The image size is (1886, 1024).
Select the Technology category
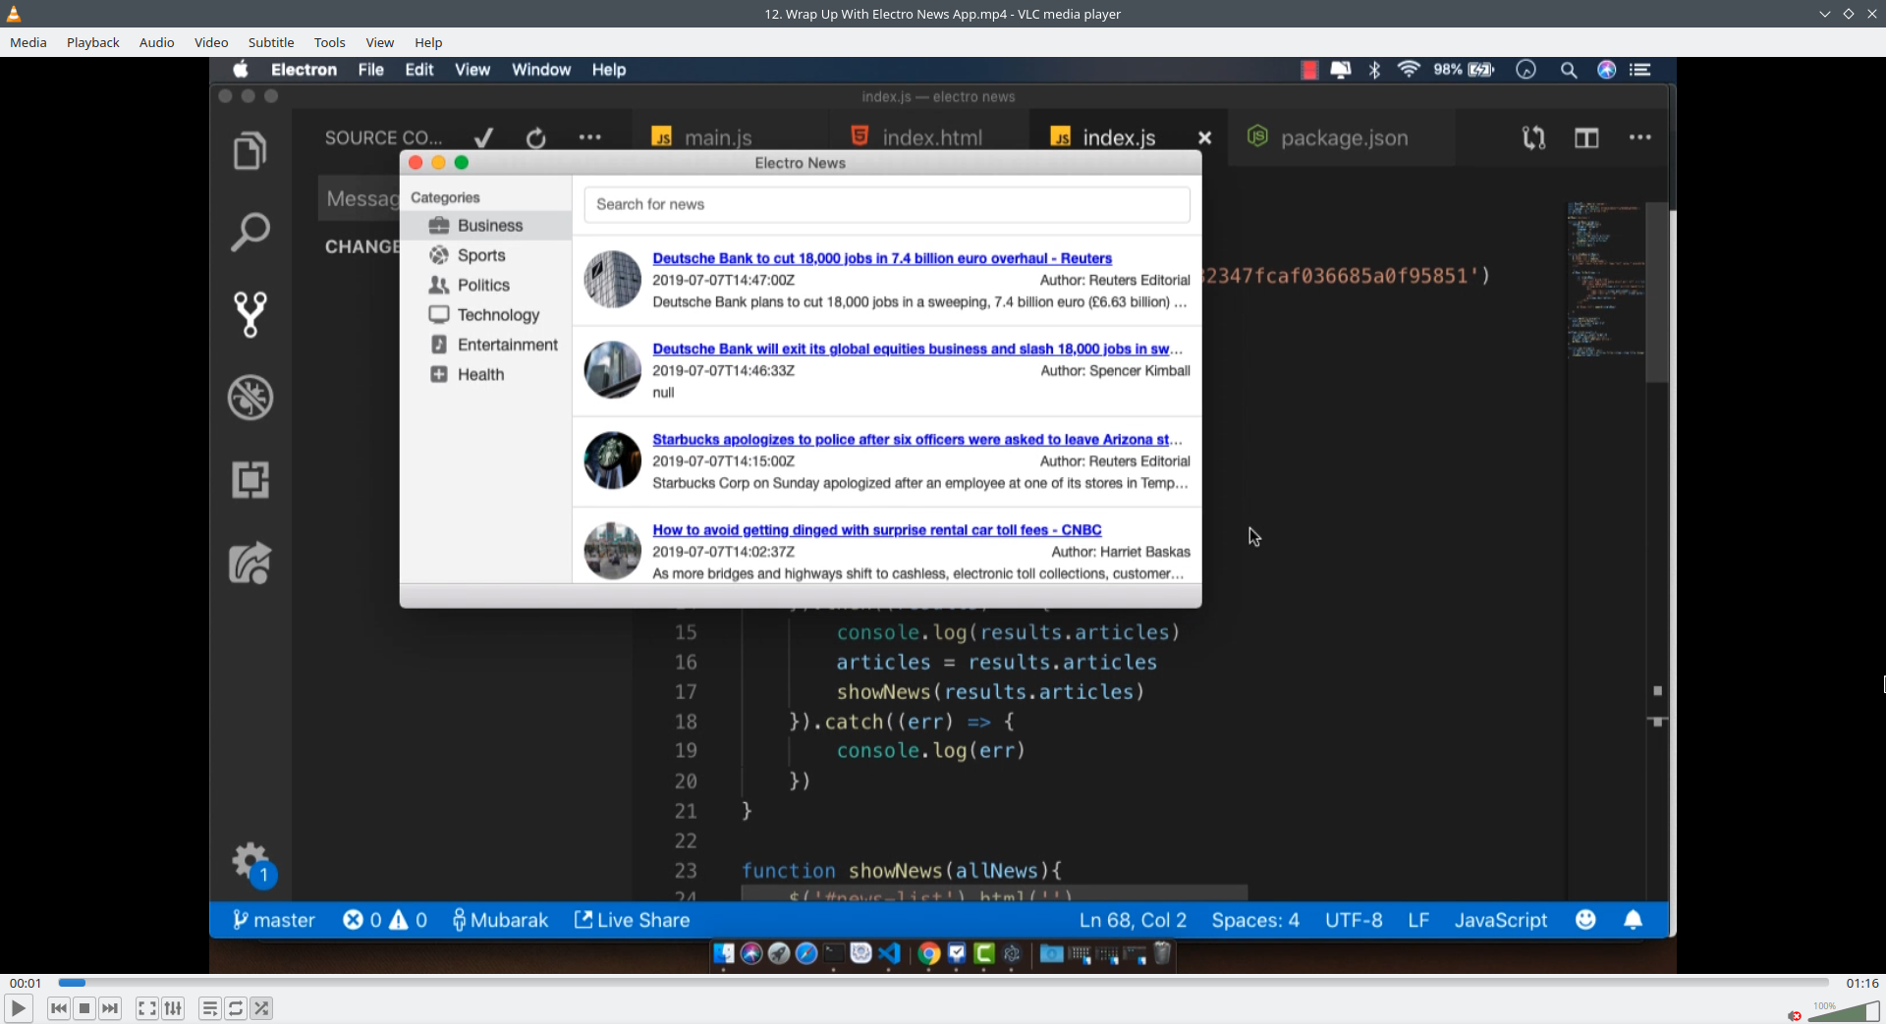pos(486,315)
